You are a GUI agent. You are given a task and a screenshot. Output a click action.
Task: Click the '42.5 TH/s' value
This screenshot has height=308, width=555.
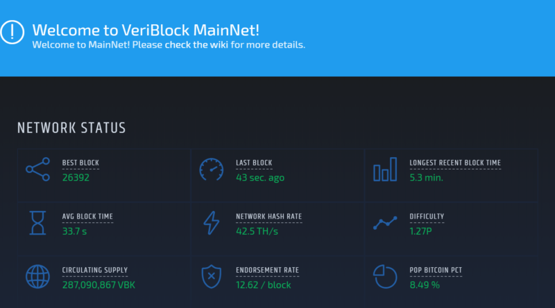tap(257, 231)
